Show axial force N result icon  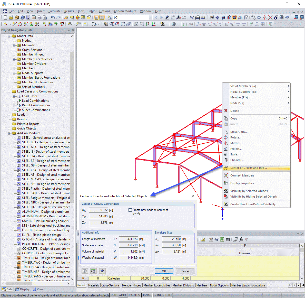pyautogui.click(x=204, y=24)
